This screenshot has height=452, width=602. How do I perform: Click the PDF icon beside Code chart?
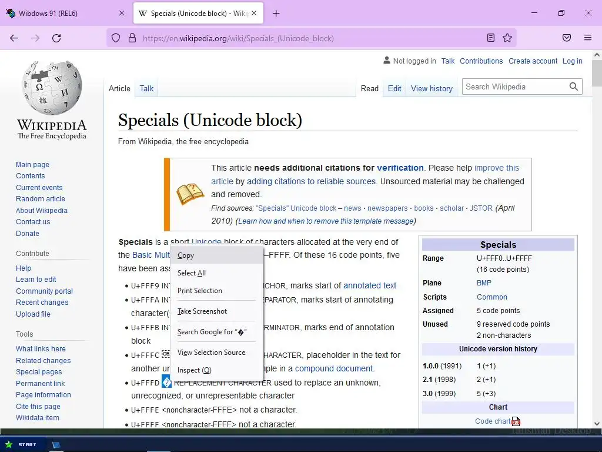click(x=516, y=421)
